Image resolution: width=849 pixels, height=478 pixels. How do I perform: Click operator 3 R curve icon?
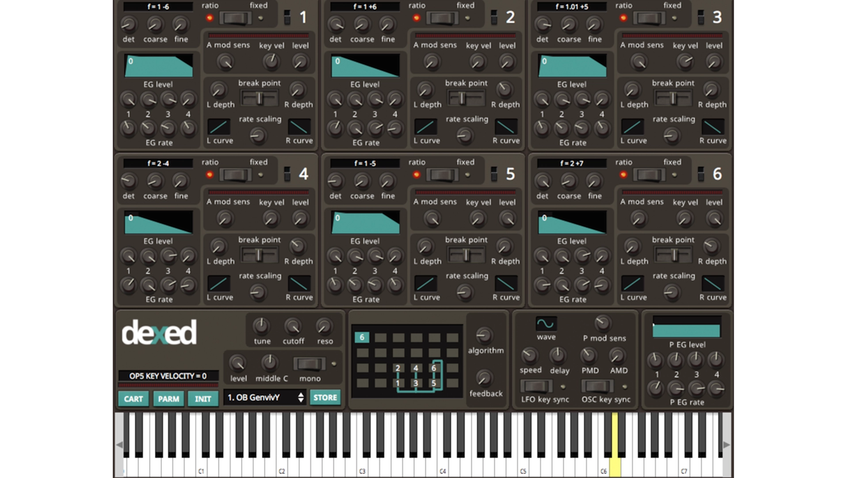713,127
